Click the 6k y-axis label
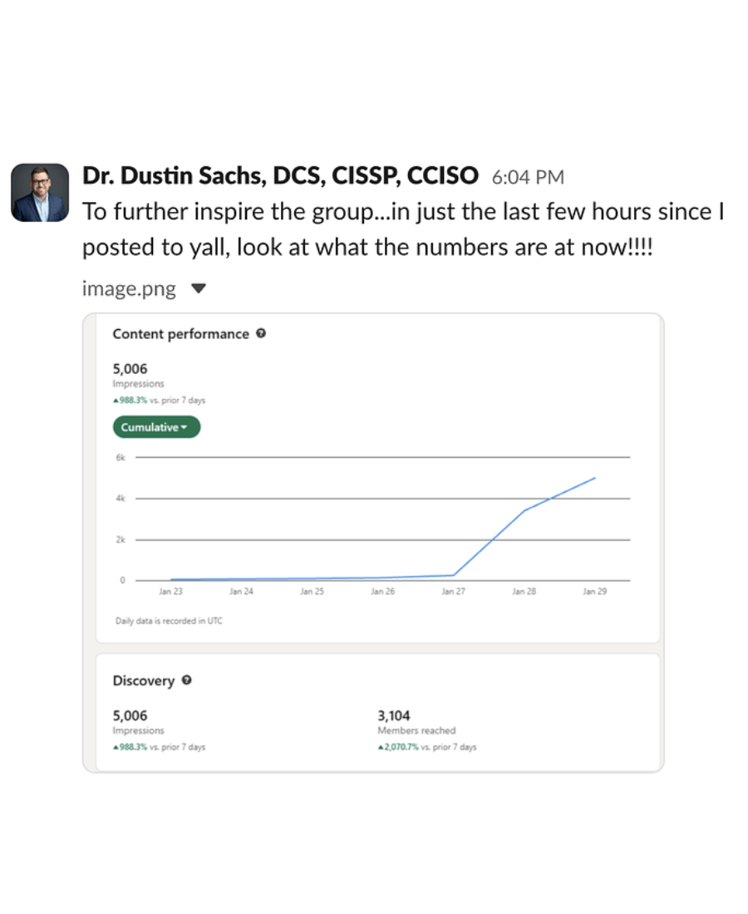 120,457
